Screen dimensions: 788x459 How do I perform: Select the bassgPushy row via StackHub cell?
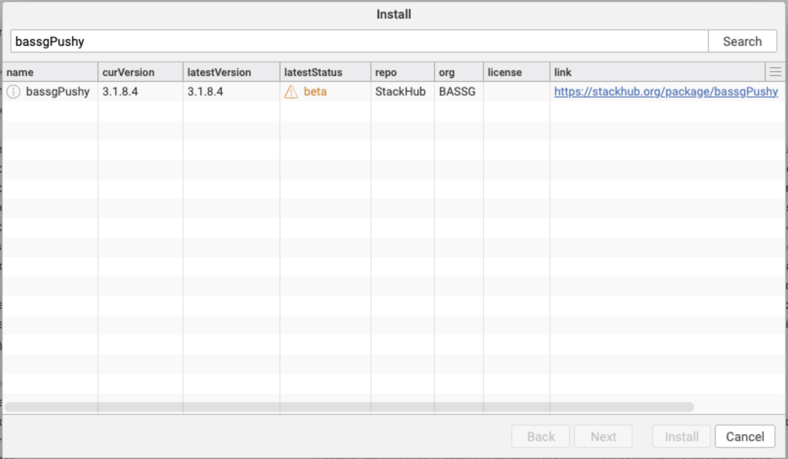click(400, 92)
